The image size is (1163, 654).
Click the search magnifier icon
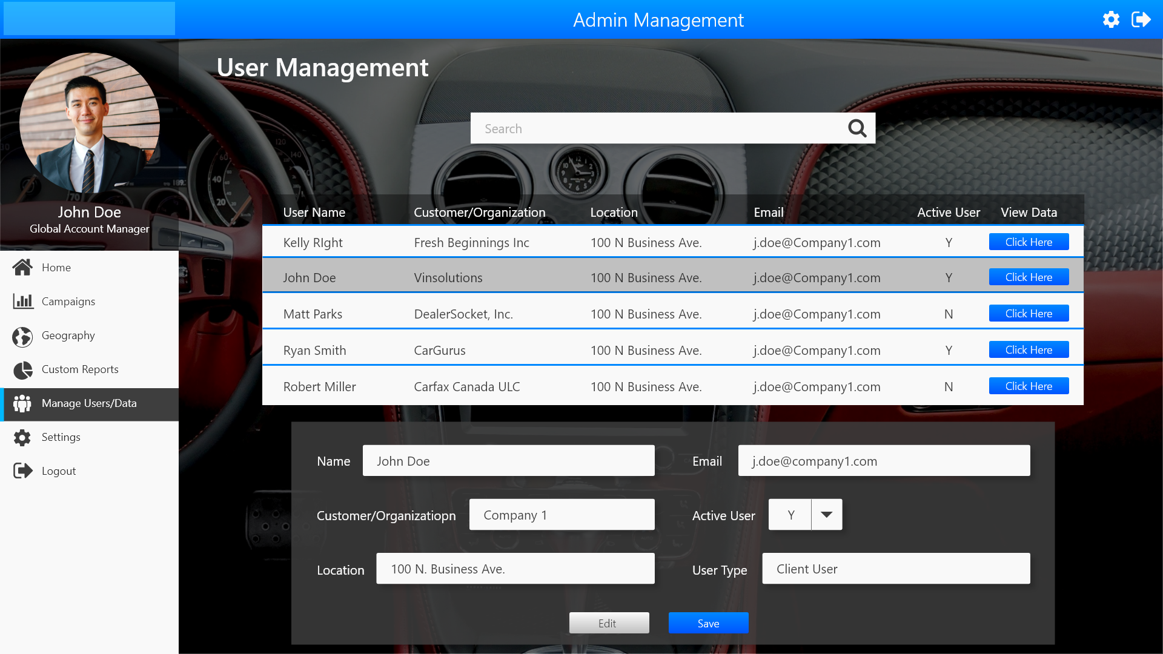857,128
